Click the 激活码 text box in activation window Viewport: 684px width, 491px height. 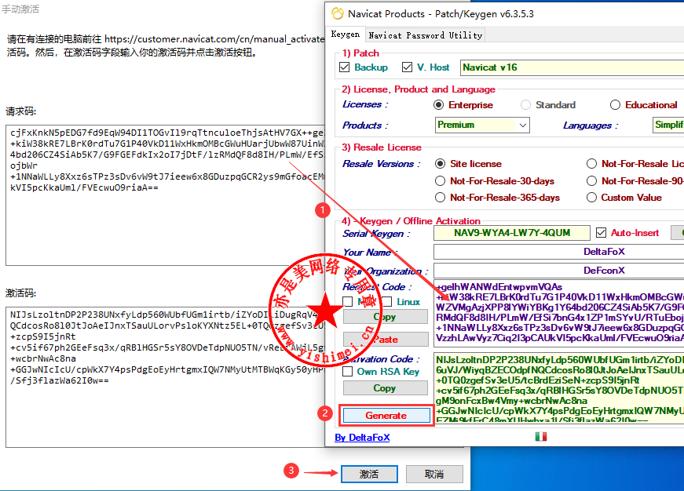tap(166, 376)
